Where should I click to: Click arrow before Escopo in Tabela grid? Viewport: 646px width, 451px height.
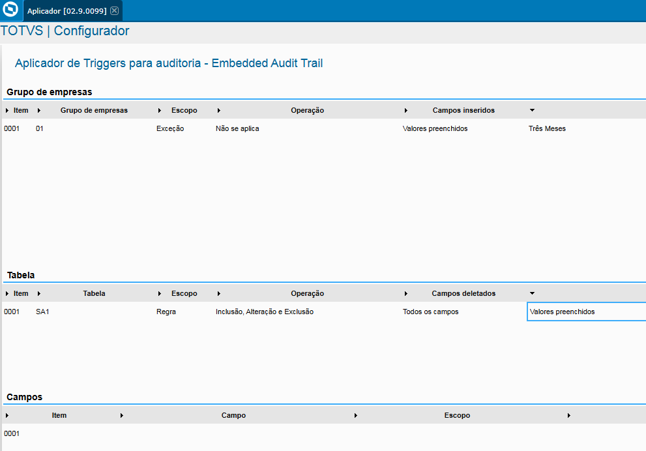[160, 294]
